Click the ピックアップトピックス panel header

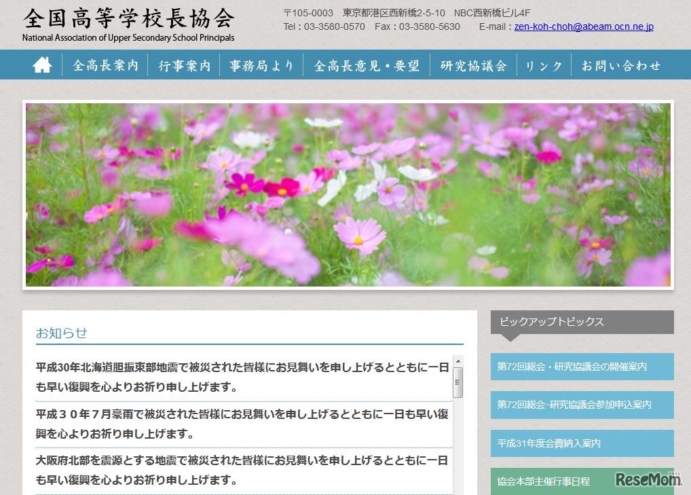pyautogui.click(x=580, y=323)
